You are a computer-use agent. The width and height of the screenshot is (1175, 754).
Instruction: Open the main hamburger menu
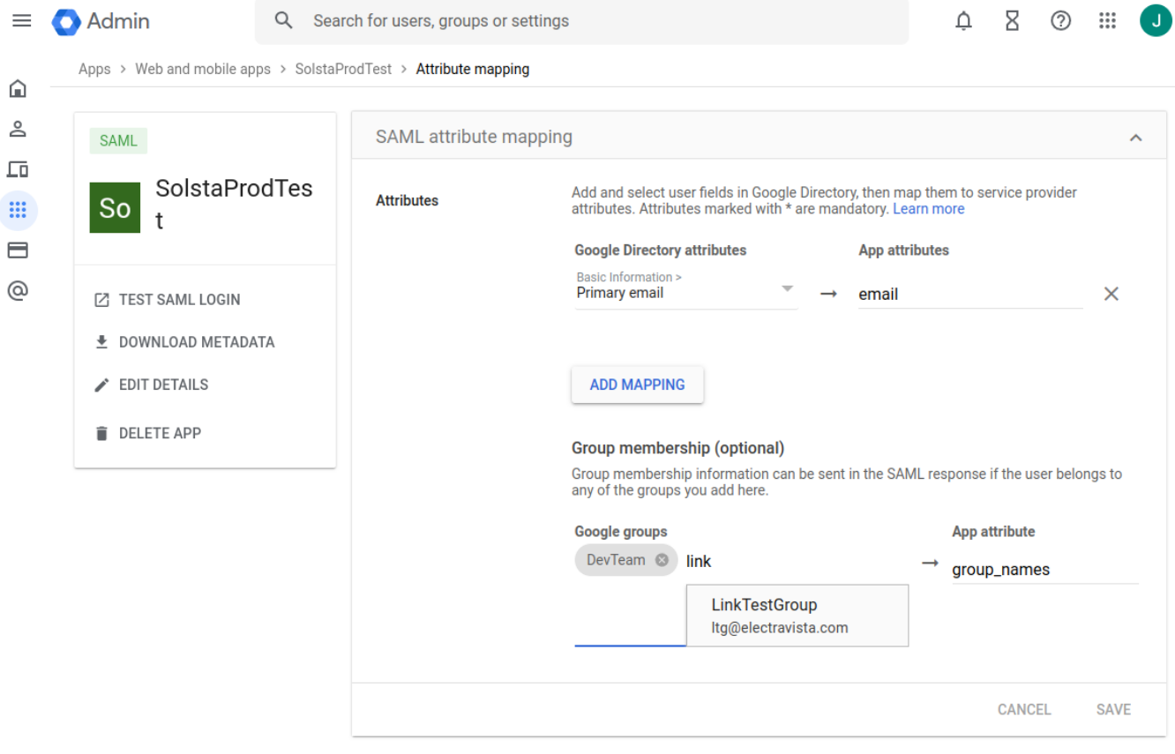(22, 20)
